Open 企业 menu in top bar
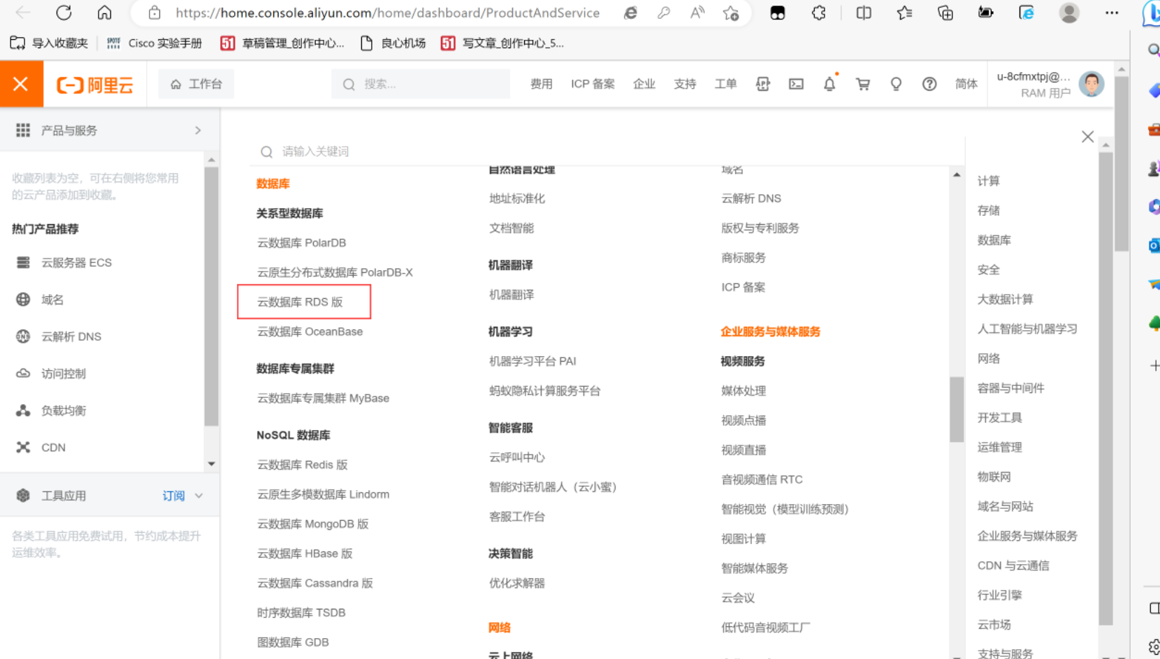 644,84
